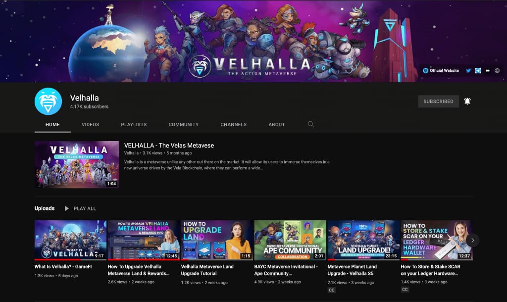
Task: Open the BAYC Ape Community video thumbnail
Action: [290, 240]
